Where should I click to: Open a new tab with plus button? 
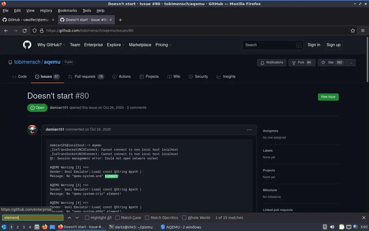point(120,20)
